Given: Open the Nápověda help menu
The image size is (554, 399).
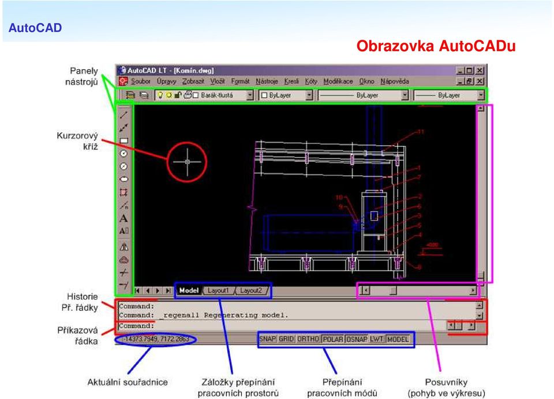Looking at the screenshot, I should pyautogui.click(x=395, y=81).
